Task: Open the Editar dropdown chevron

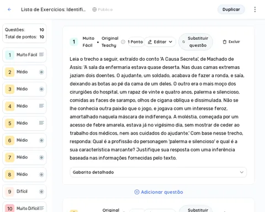Action: (171, 42)
